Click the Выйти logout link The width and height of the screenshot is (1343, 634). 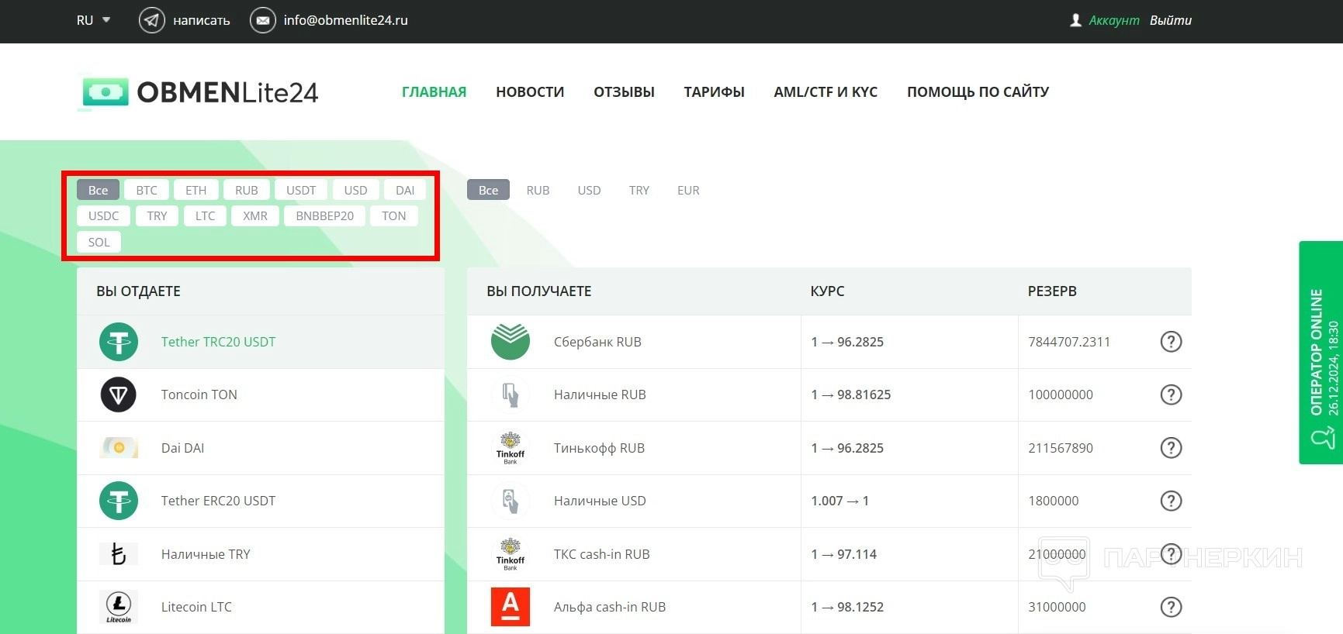(x=1171, y=20)
